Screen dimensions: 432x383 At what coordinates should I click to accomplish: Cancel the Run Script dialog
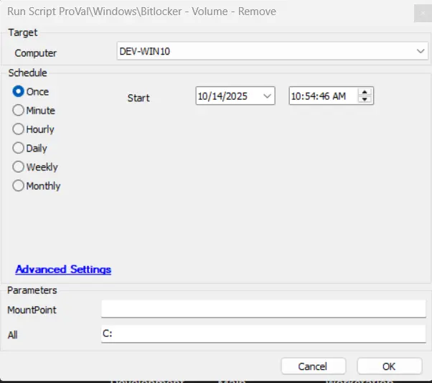(x=314, y=366)
